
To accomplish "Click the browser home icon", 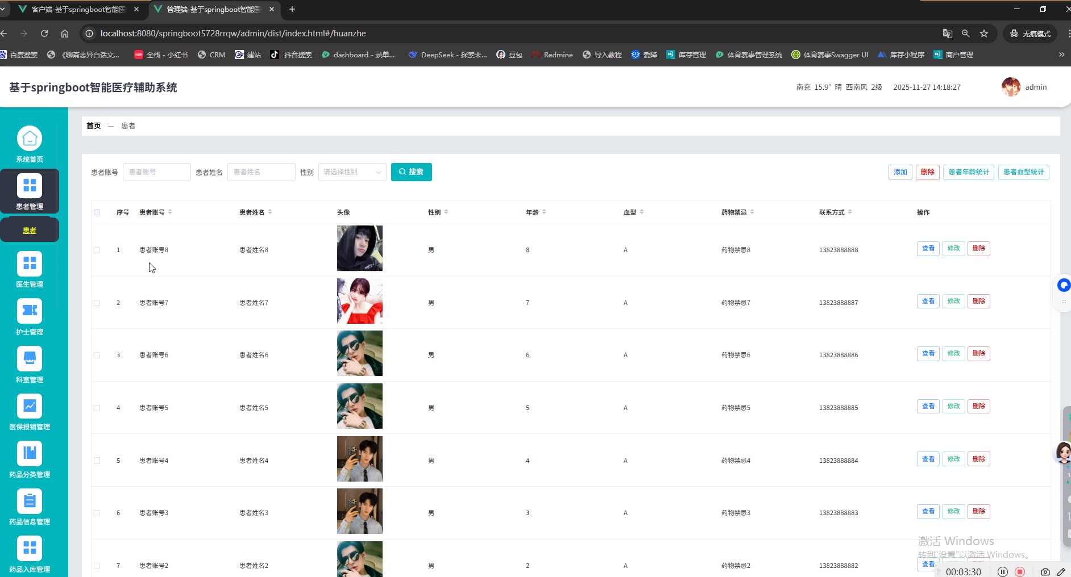I will pos(65,34).
